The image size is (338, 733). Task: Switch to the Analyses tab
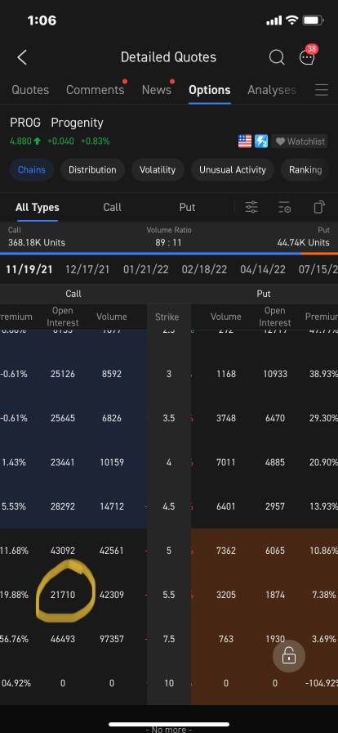point(272,90)
